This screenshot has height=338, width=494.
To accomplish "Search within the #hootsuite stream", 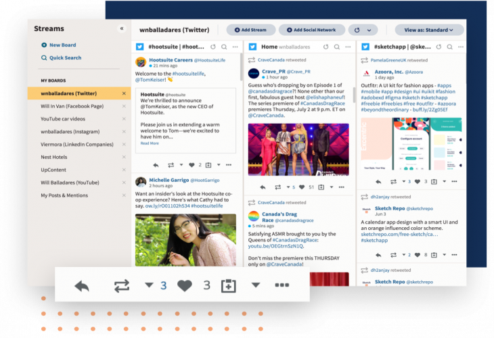I will click(224, 47).
